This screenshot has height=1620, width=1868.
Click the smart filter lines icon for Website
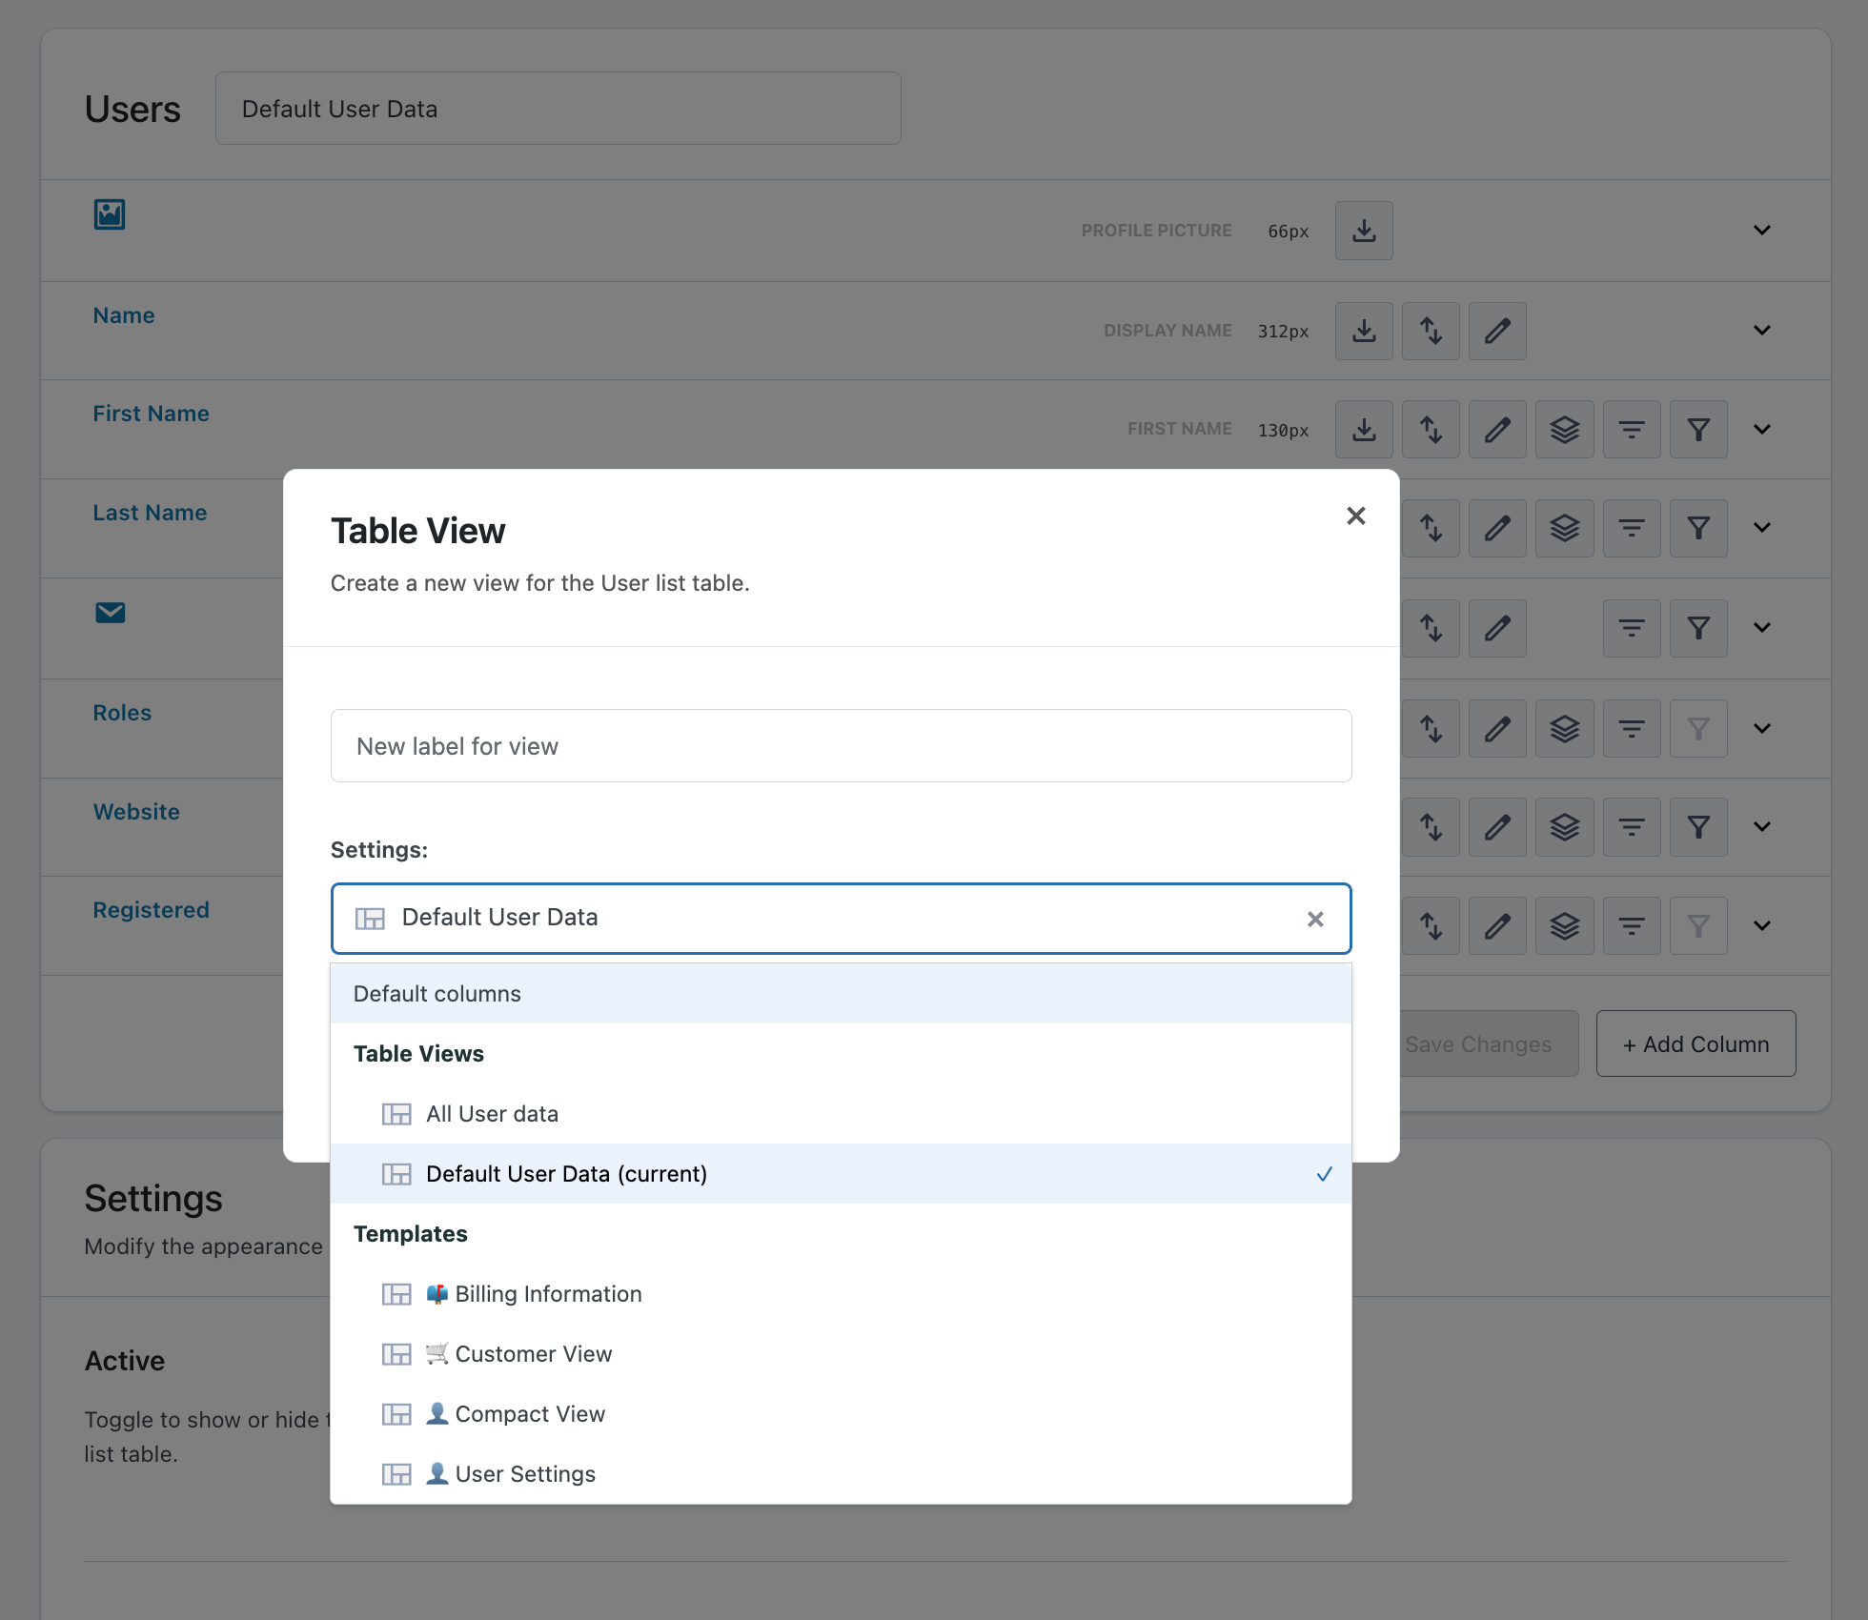click(1631, 827)
